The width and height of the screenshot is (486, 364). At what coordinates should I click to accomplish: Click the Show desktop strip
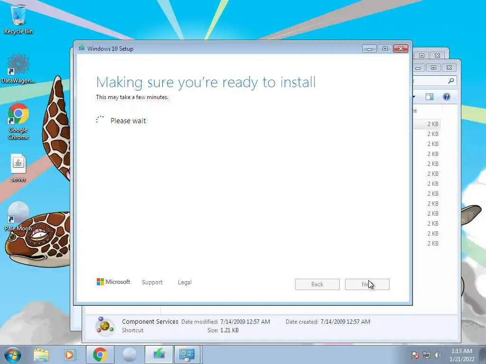483,355
